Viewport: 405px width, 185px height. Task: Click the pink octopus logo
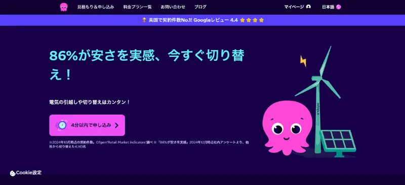click(x=64, y=7)
